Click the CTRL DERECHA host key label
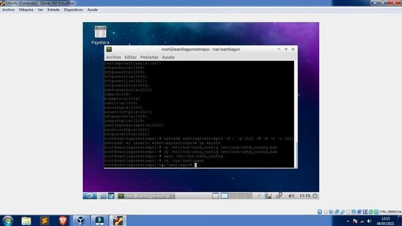Viewport: 402px width, 226px height. 390,212
